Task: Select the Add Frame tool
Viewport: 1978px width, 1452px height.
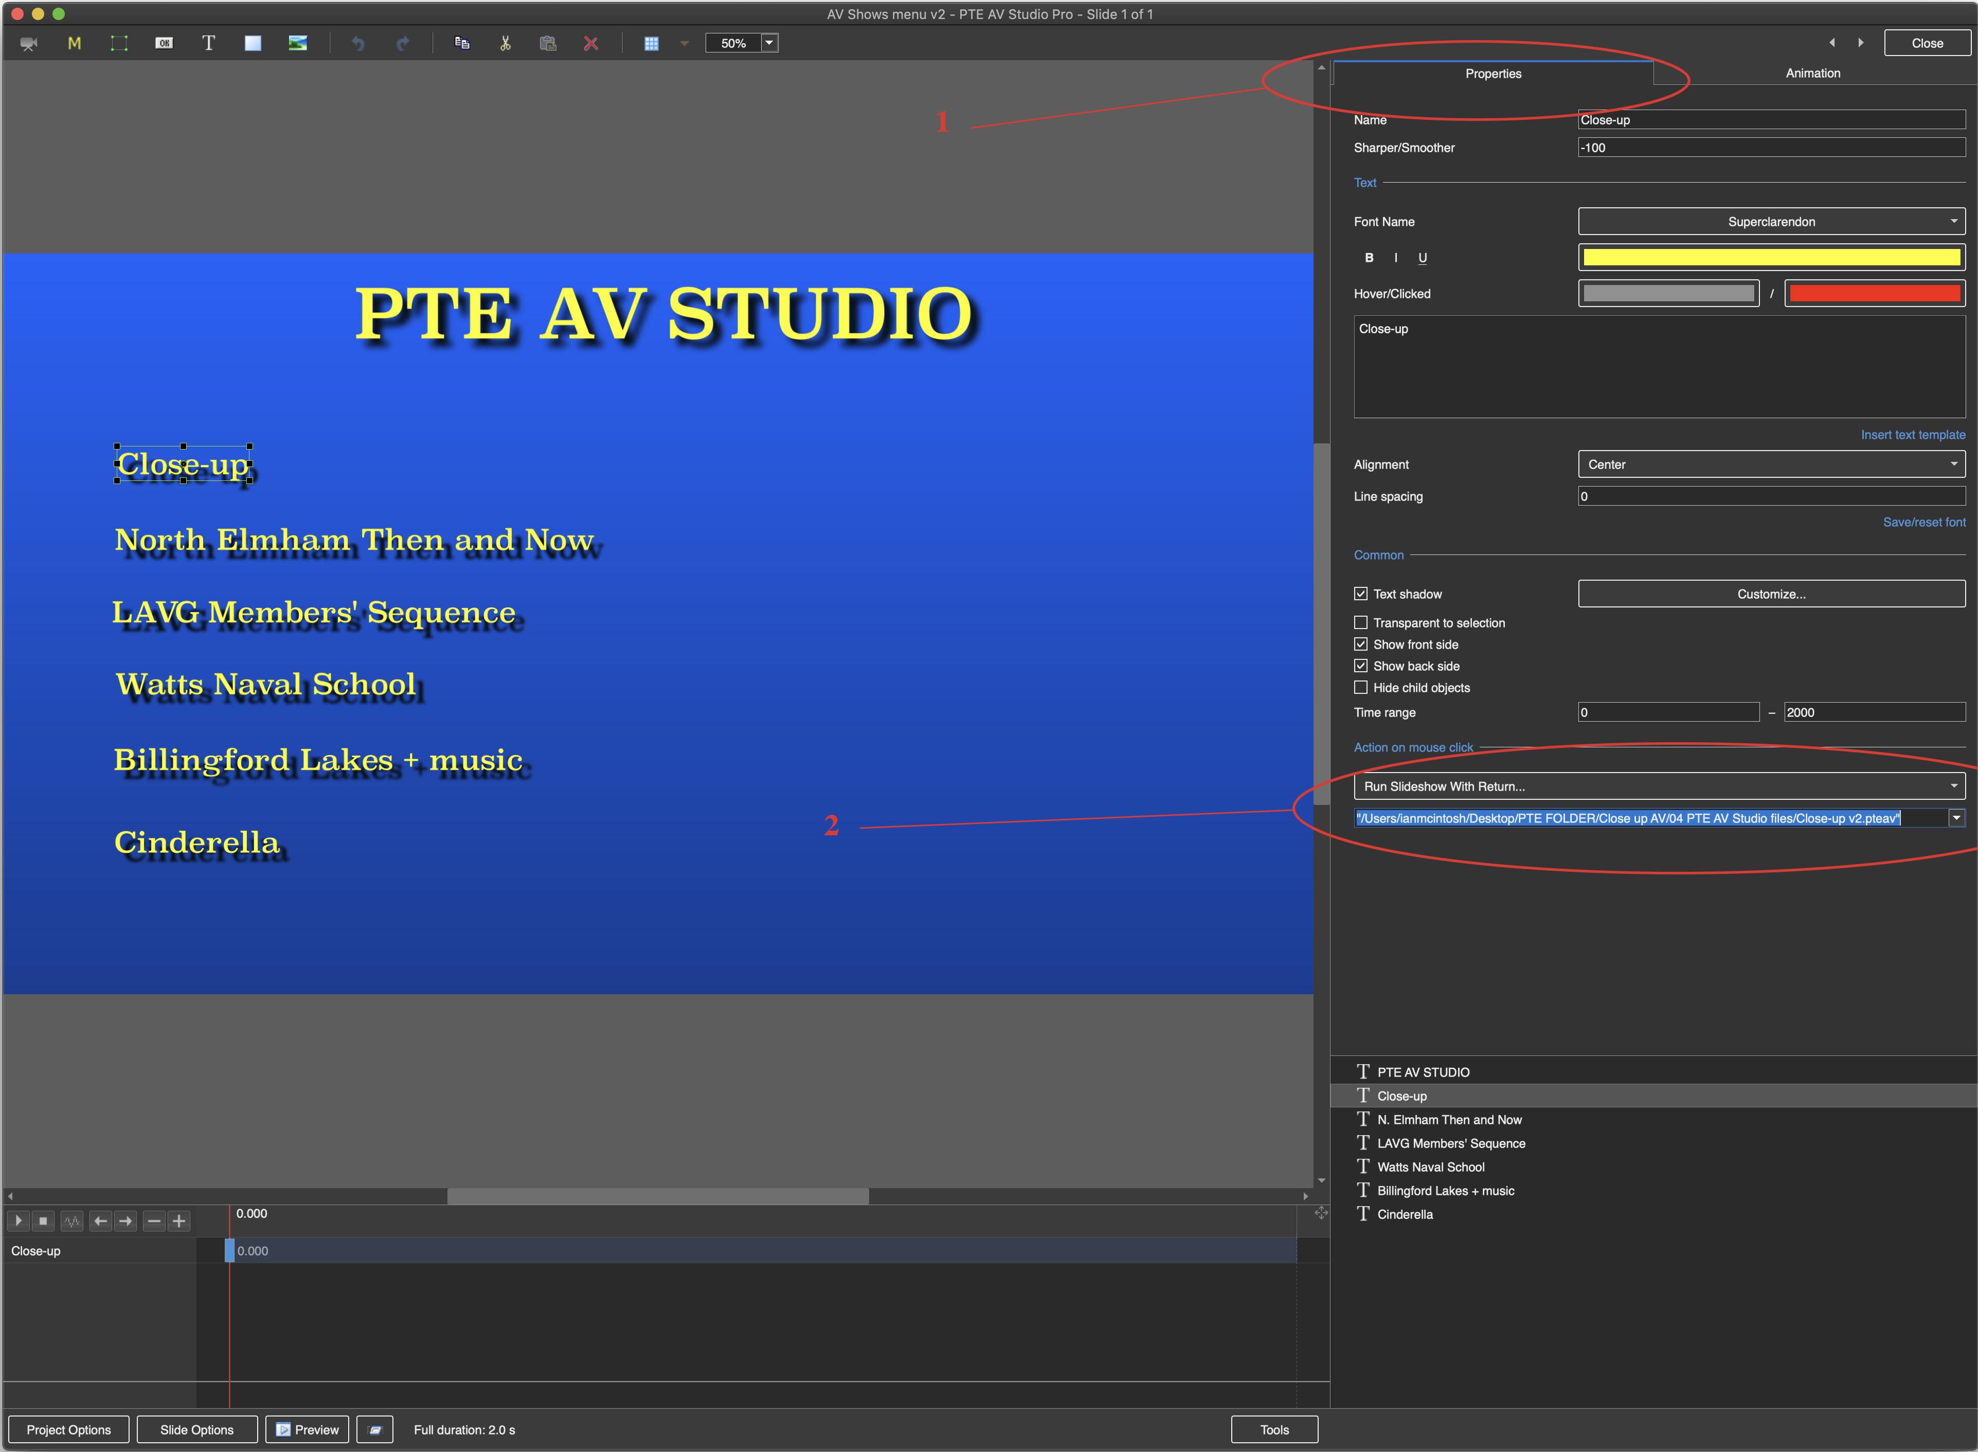Action: point(119,43)
